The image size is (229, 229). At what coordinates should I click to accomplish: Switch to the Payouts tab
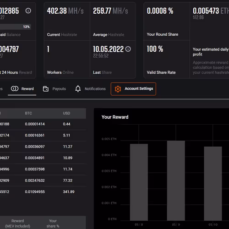tap(55, 89)
